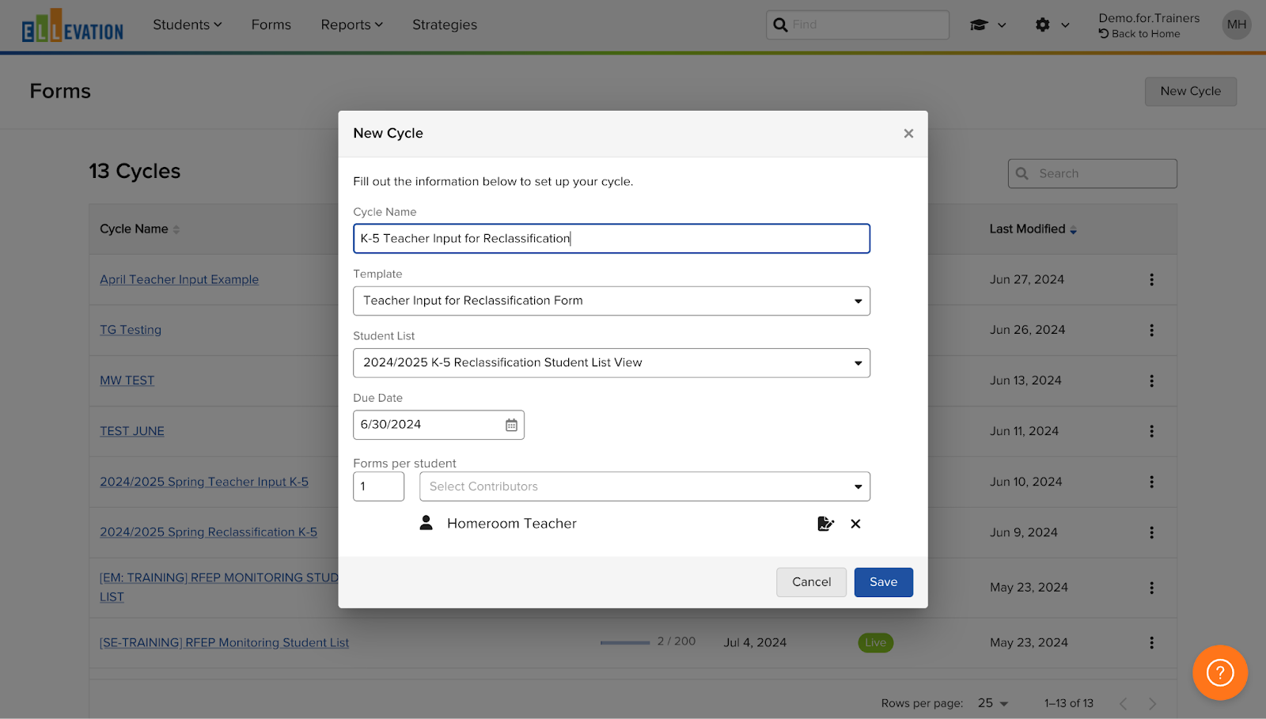Open the calendar picker for Due Date

click(511, 425)
